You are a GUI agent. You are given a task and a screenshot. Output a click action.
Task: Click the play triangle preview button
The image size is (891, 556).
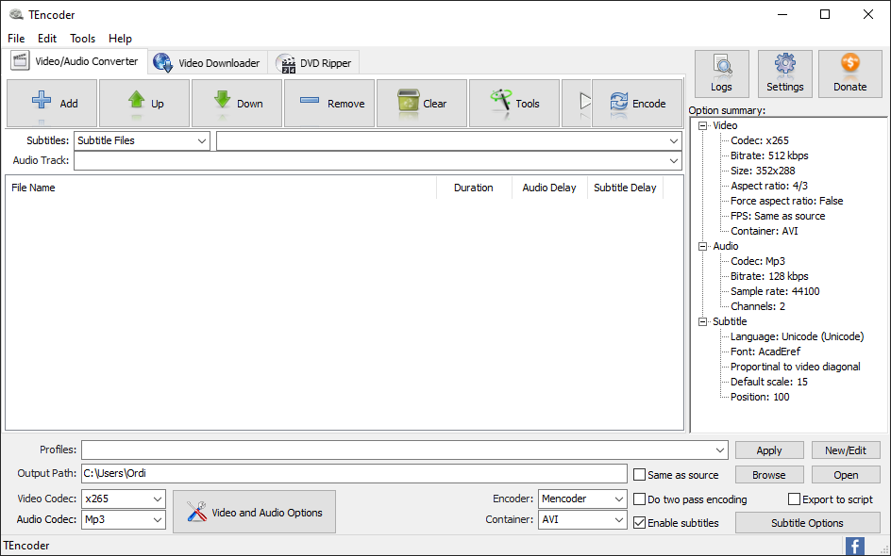click(x=578, y=104)
